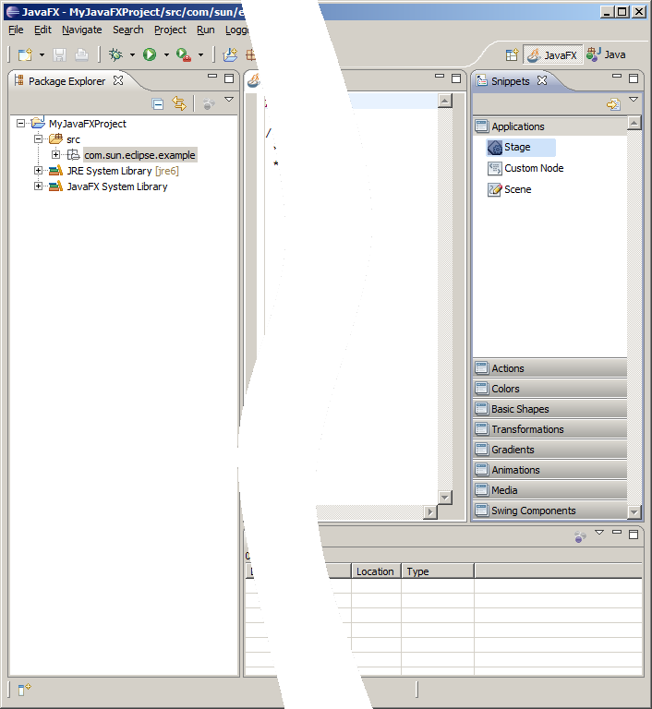Screen dimensions: 652x709
Task: Choose the Custom Node snippet
Action: 533,168
